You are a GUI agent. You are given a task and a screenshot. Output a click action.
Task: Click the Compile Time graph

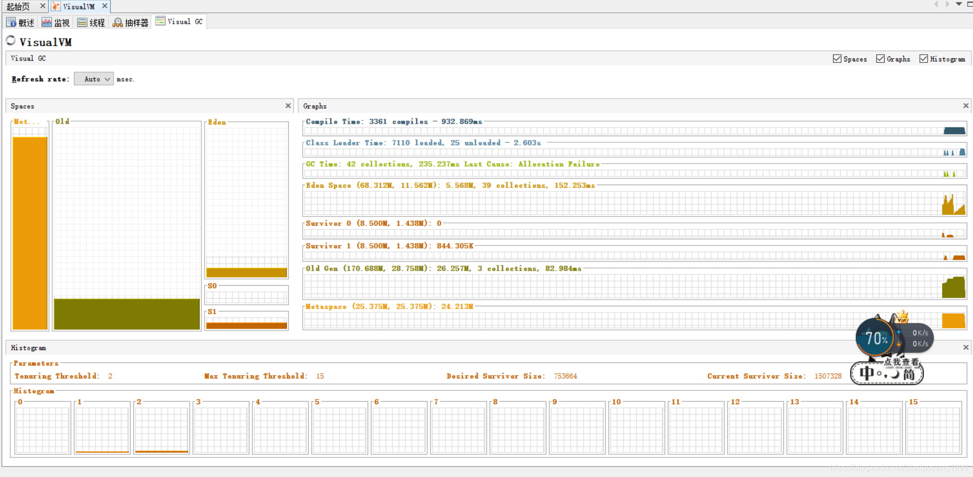click(x=635, y=130)
